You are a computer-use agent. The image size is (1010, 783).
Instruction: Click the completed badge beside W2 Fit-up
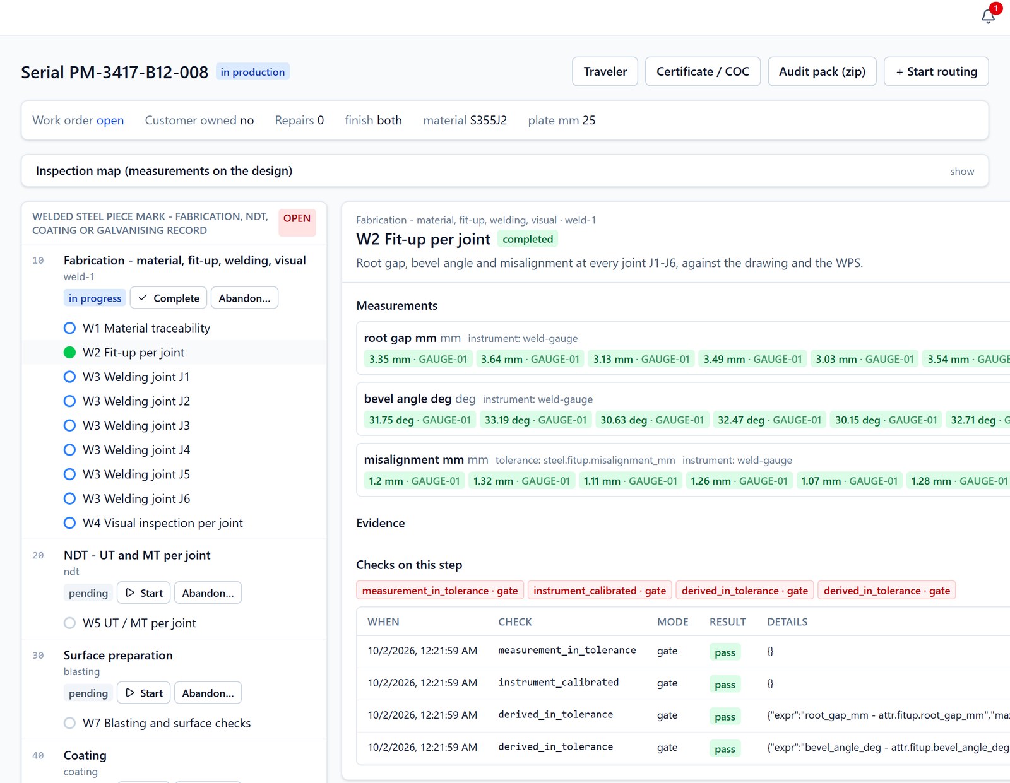click(528, 239)
